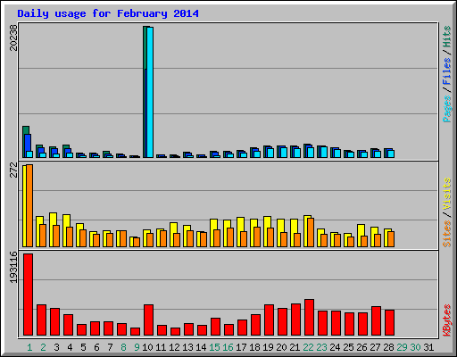Click day label 13 on the x-axis
The image size is (457, 357).
pos(187,347)
